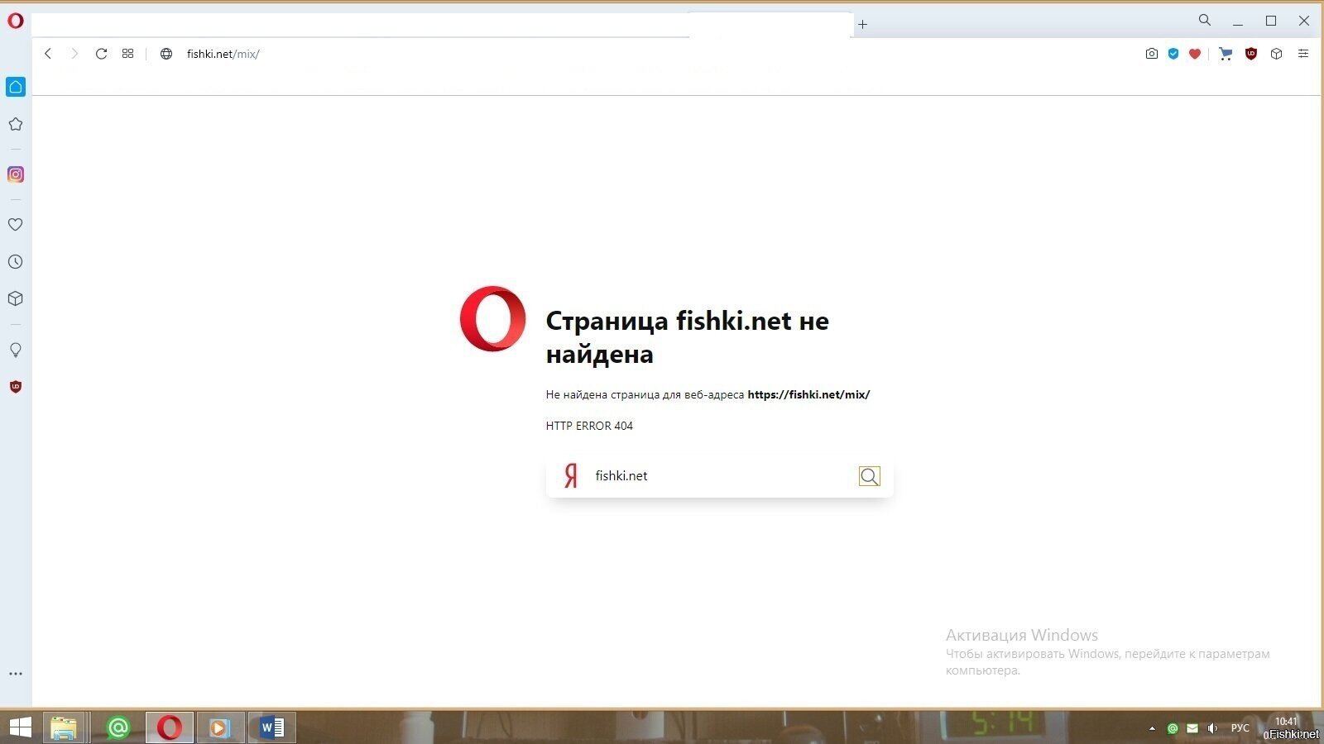Screen dimensions: 1324x744
Task: Open the green @ Mail.ru agent in taskbar
Action: click(118, 727)
